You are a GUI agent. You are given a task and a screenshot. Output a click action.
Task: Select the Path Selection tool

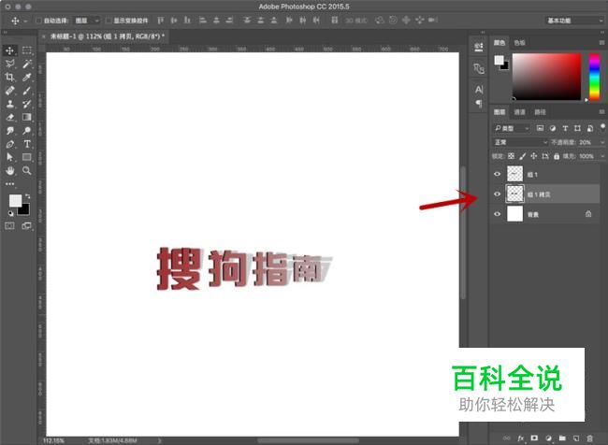9,157
